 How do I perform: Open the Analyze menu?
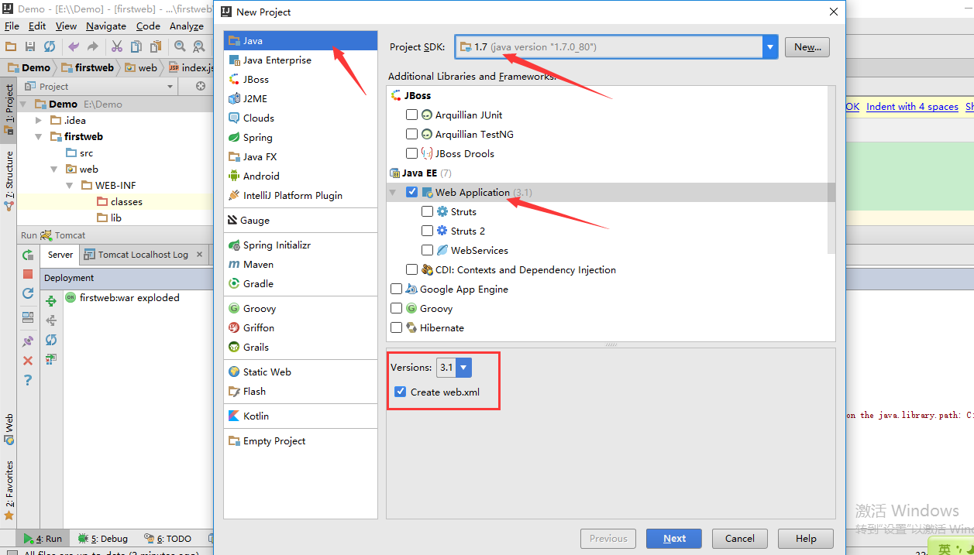click(x=187, y=26)
